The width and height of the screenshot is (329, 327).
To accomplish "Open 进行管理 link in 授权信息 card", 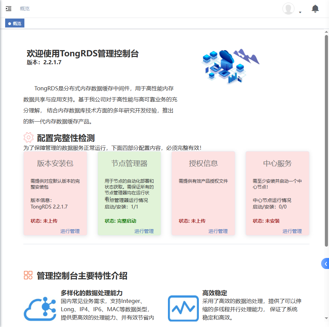I will click(218, 231).
